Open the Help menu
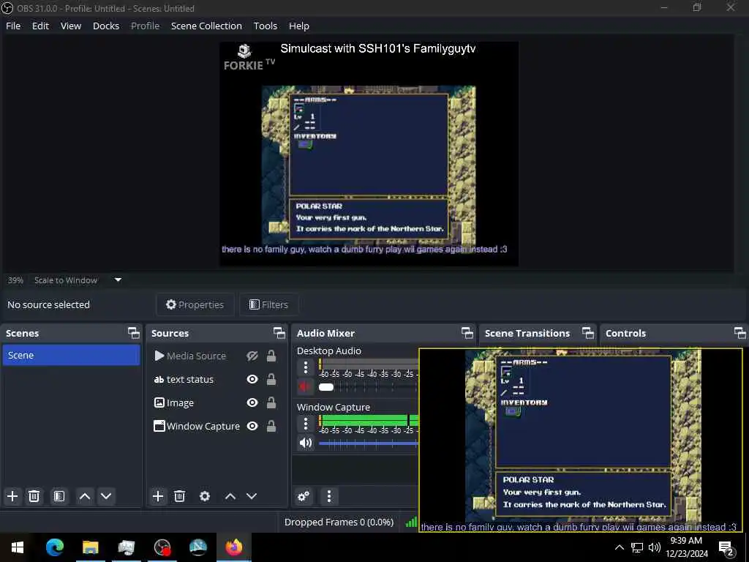The height and width of the screenshot is (562, 749). click(299, 26)
